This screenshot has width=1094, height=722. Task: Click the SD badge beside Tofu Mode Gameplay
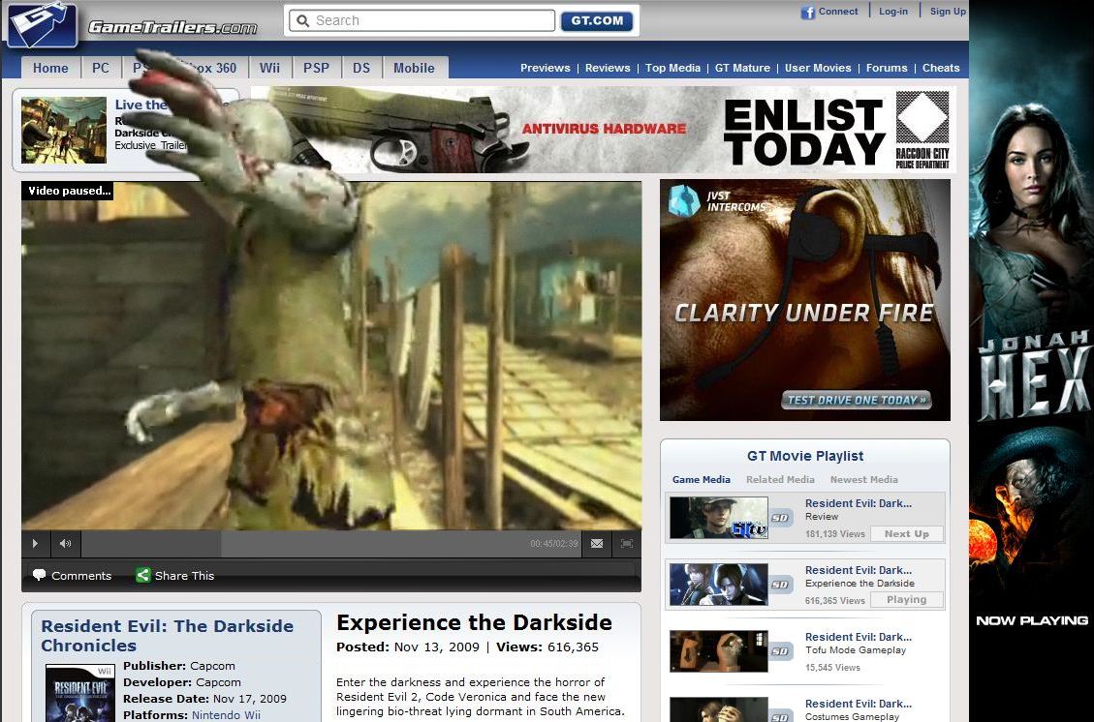pyautogui.click(x=780, y=651)
